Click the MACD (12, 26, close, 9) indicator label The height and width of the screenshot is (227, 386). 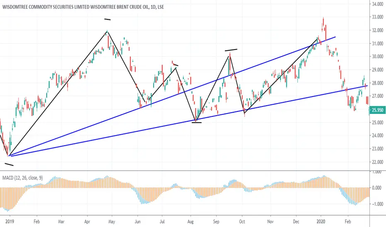tap(22, 177)
